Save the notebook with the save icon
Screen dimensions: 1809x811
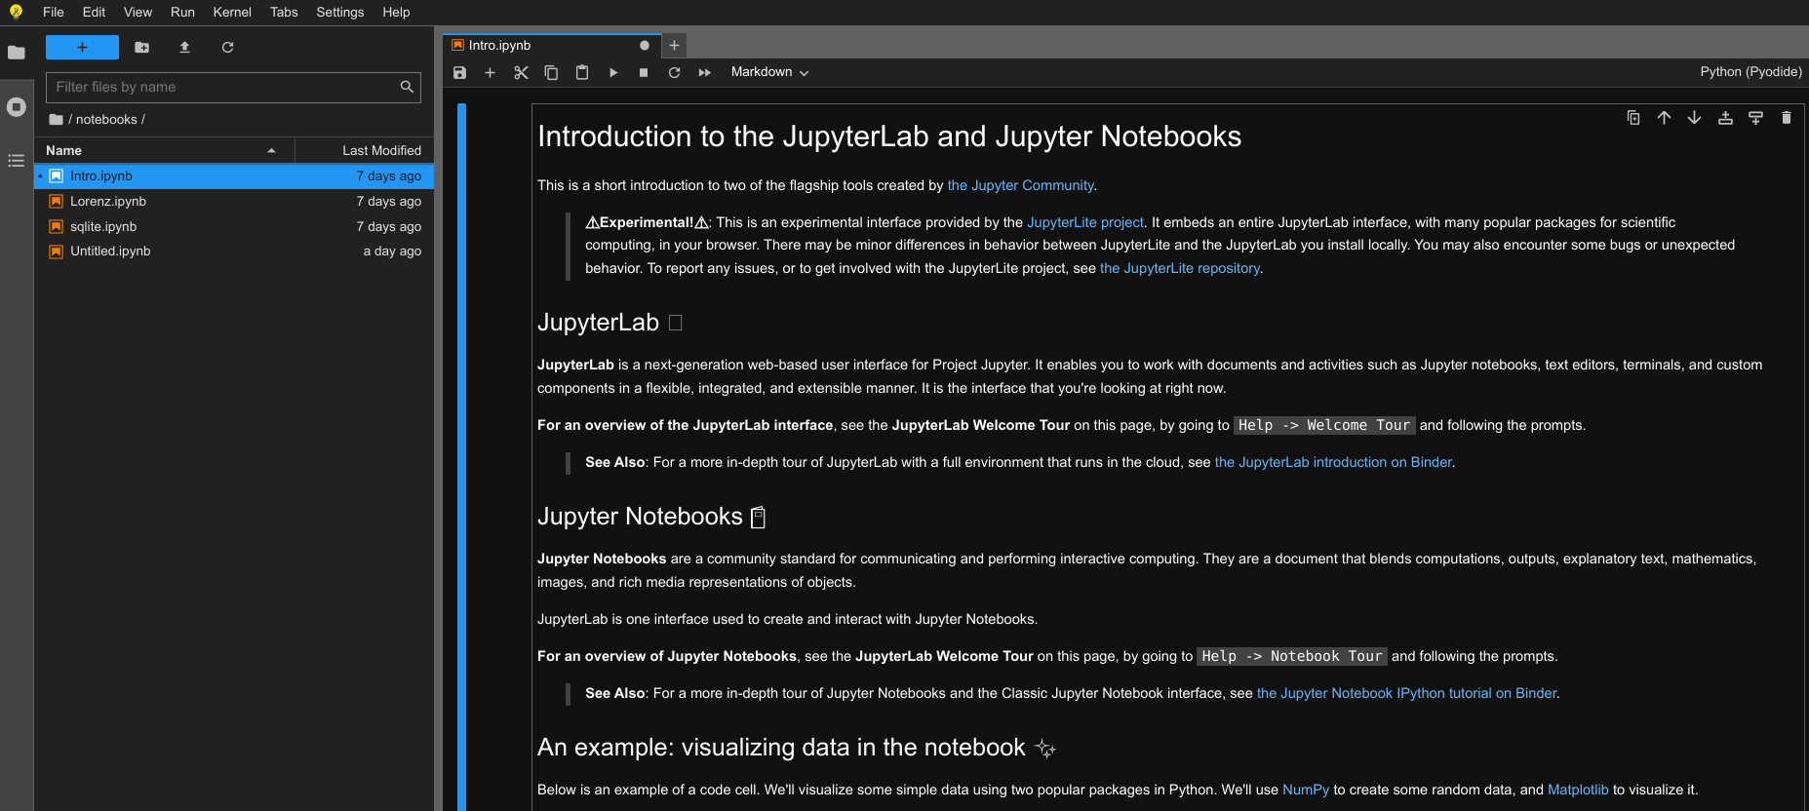[460, 72]
